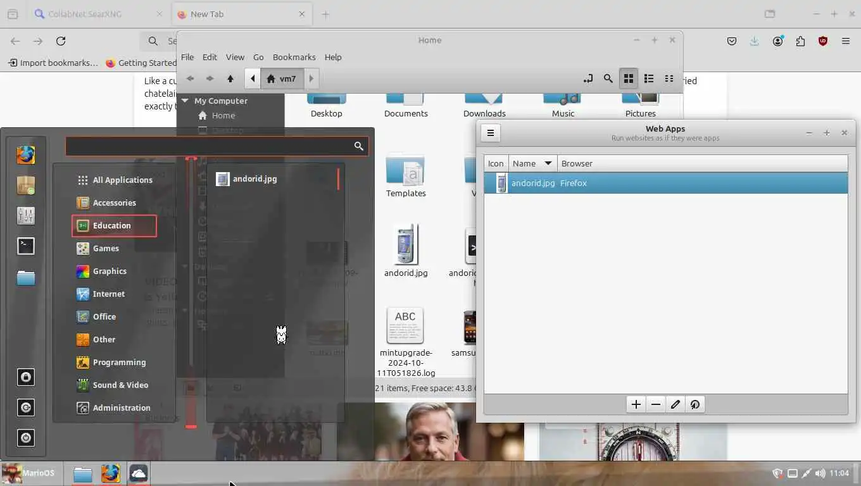This screenshot has width=861, height=486.
Task: Open the View menu in file manager
Action: click(x=235, y=57)
